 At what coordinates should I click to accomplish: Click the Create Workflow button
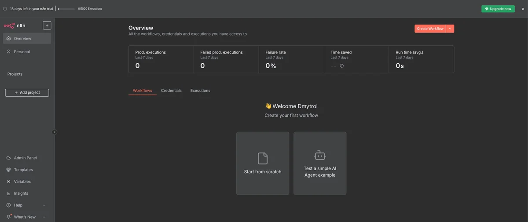(430, 29)
